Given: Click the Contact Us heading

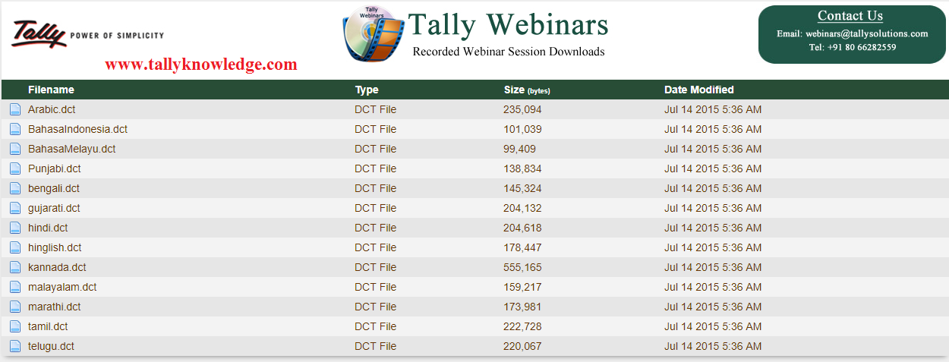Looking at the screenshot, I should [x=850, y=16].
